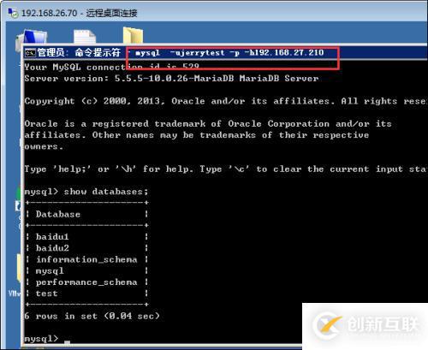The width and height of the screenshot is (428, 350).
Task: Click the 'affiliates. Other names' line
Action: (197, 135)
